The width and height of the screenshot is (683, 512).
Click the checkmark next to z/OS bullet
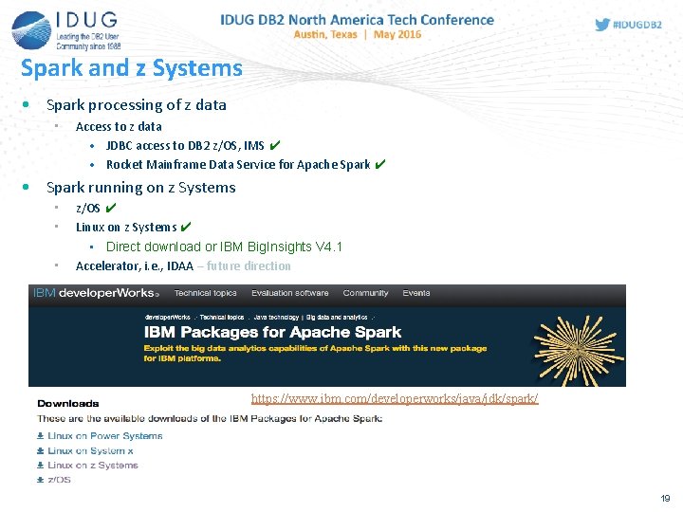click(x=111, y=208)
